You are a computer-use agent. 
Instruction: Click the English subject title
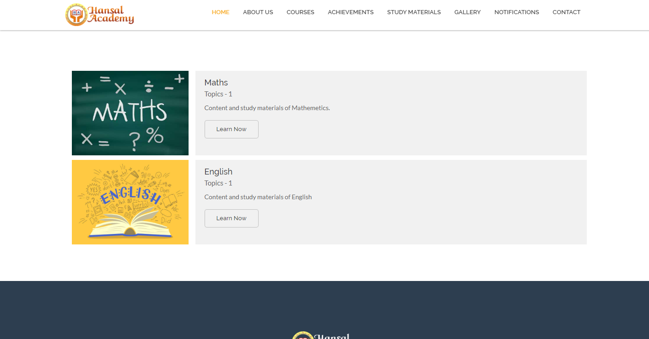pyautogui.click(x=218, y=172)
